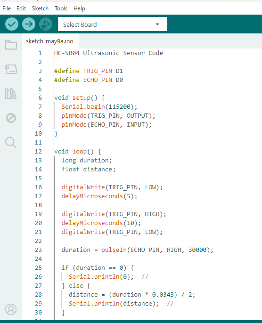Click the '#define ECHO_PIN D0' line

89,80
